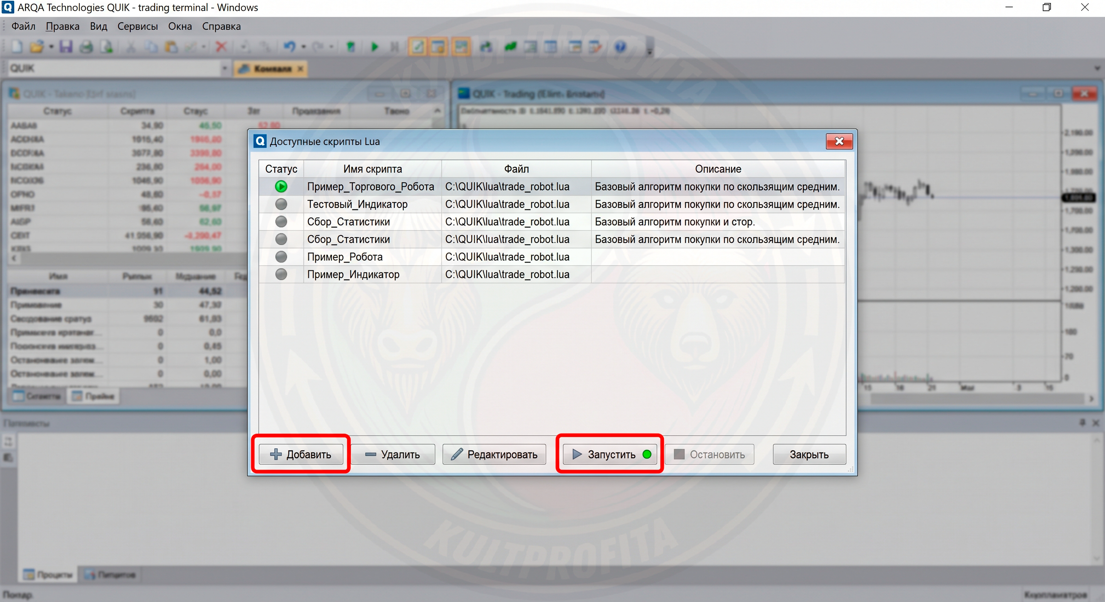Click description text of Пример_Торгового_Робота row

pos(717,187)
